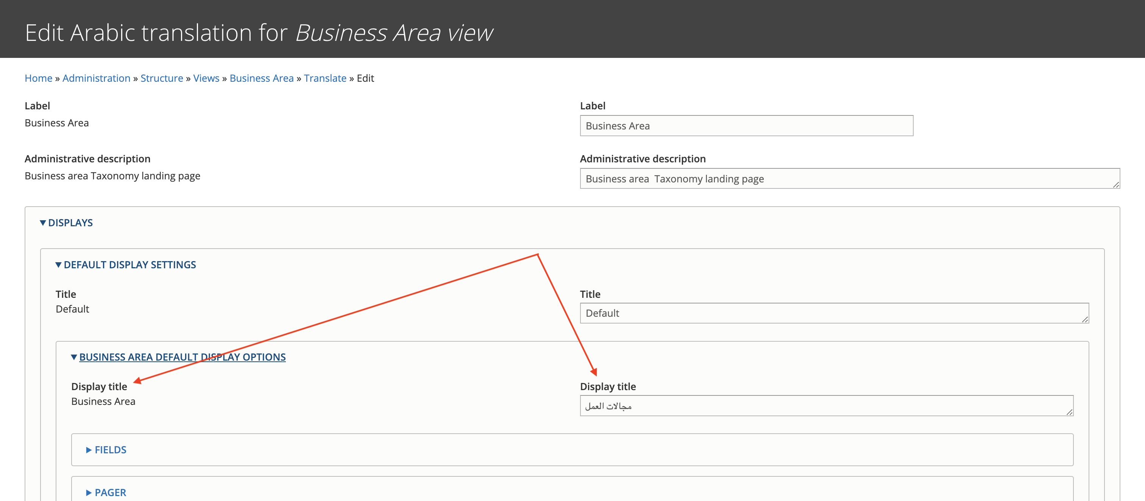Collapse the Displays section
This screenshot has height=501, width=1145.
pos(70,222)
